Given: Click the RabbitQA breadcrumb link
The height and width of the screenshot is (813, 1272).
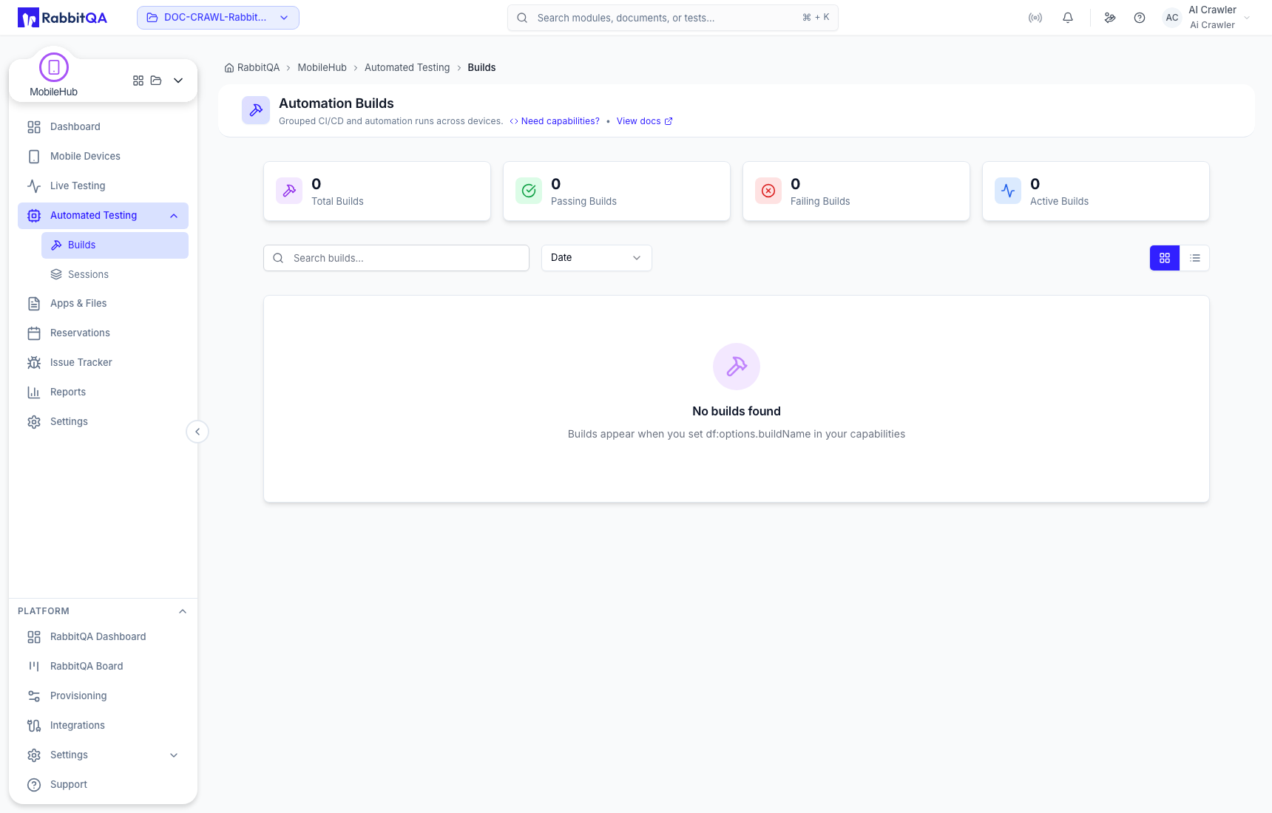Looking at the screenshot, I should tap(252, 68).
